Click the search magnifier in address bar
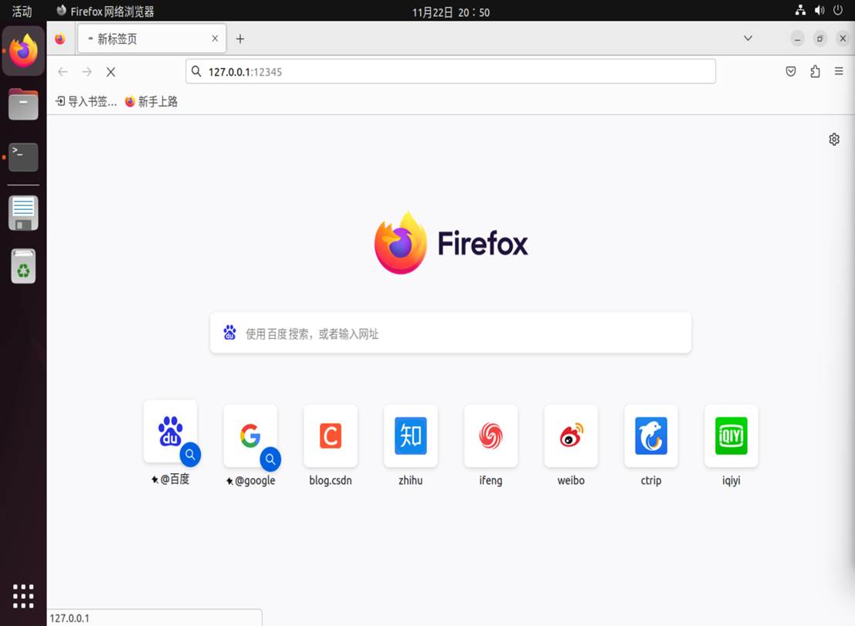 coord(196,71)
